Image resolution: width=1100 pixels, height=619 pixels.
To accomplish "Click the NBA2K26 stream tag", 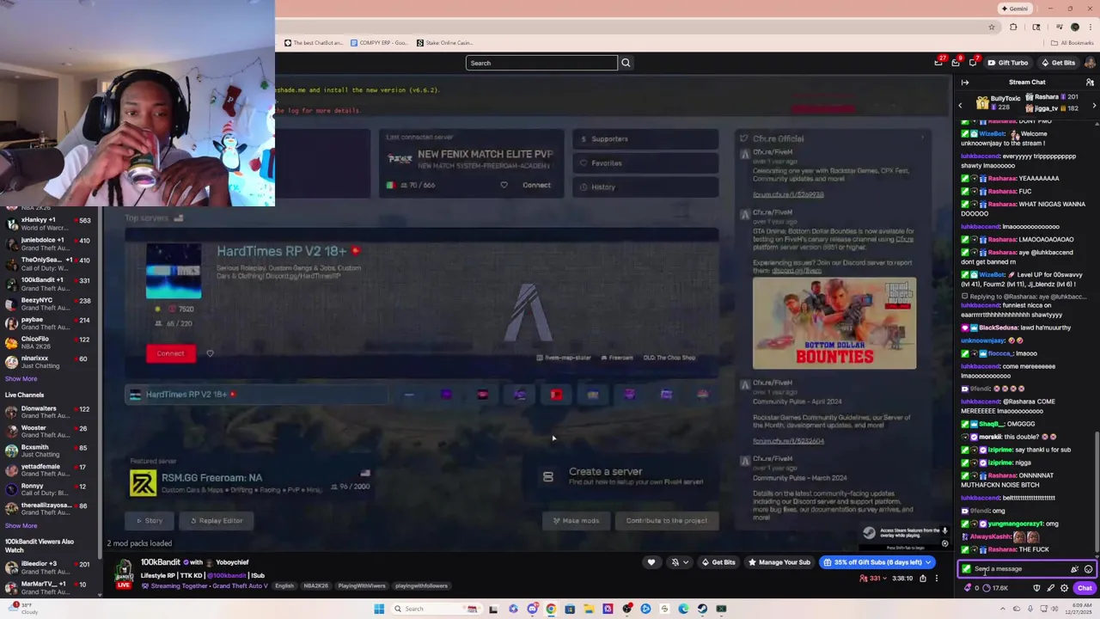I will tap(315, 585).
